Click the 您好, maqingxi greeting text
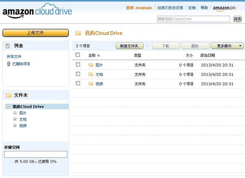This screenshot has height=178, width=245. [x=139, y=8]
